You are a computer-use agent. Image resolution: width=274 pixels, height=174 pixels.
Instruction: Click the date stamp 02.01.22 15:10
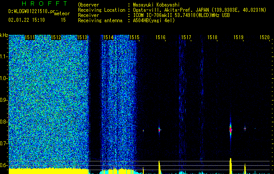tap(27, 20)
